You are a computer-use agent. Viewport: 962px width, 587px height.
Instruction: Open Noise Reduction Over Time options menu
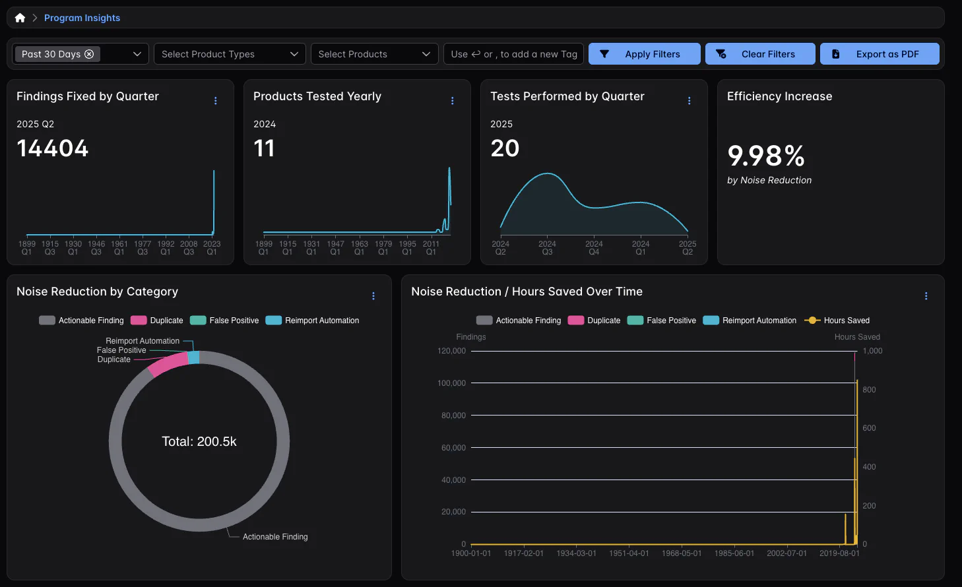926,296
